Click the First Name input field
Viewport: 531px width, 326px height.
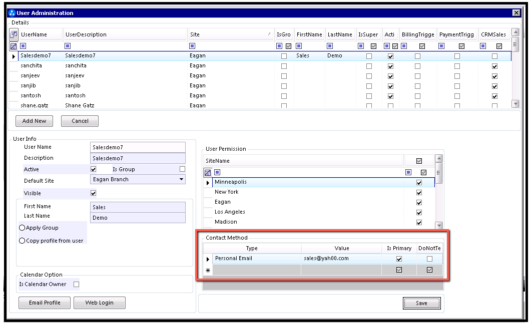(138, 207)
